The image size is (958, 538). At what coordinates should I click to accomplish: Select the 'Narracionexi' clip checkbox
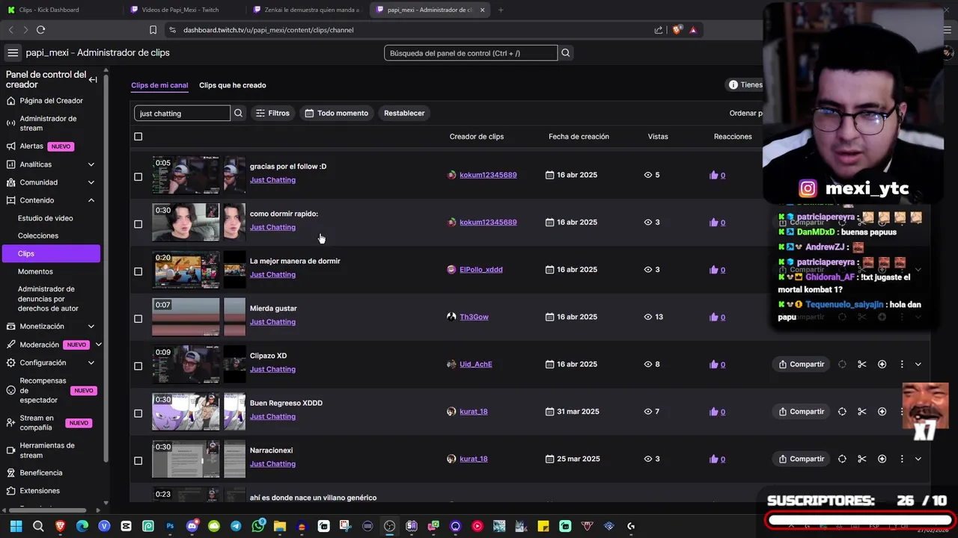click(138, 461)
